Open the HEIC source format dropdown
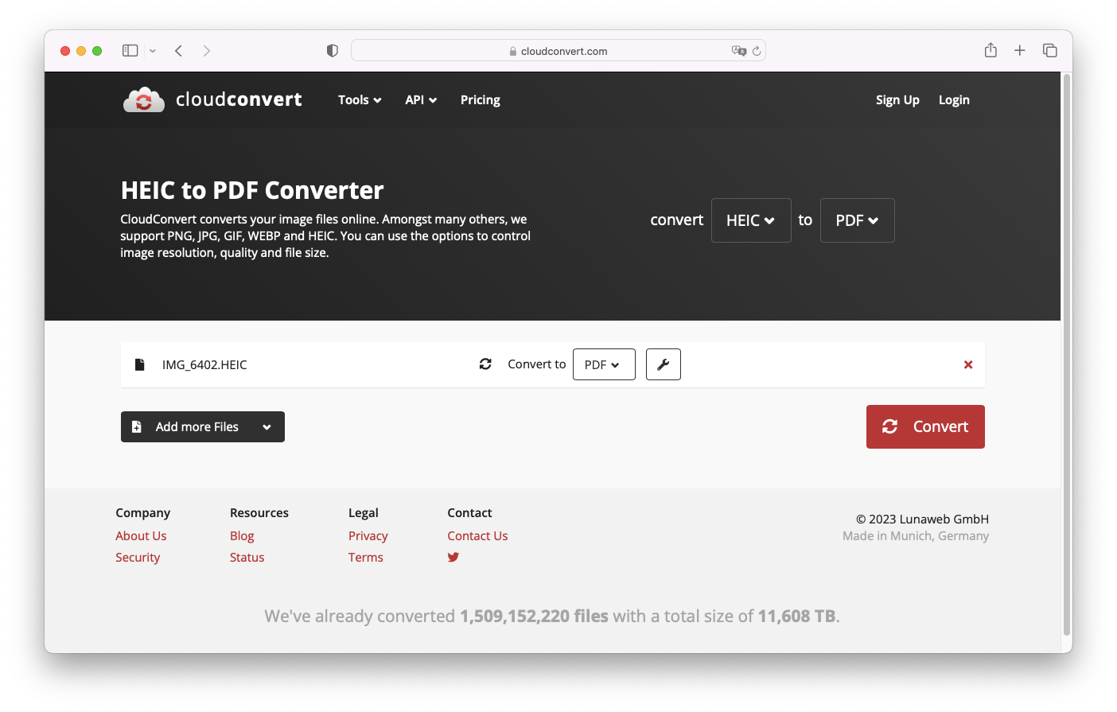Image resolution: width=1117 pixels, height=712 pixels. click(x=750, y=220)
